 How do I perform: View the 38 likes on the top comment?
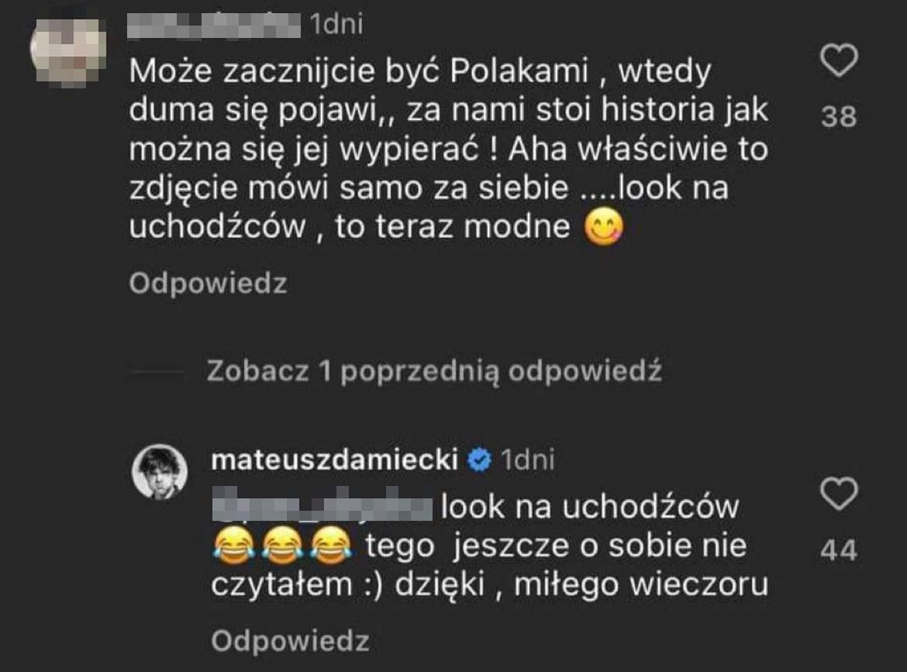coord(839,117)
